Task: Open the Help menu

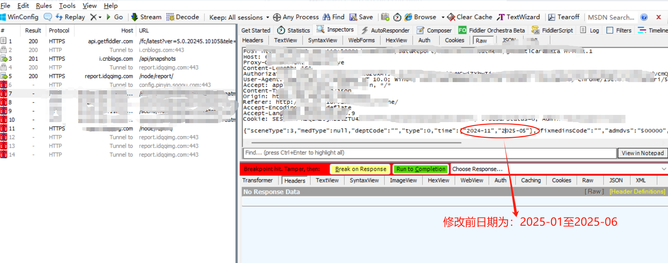Action: click(111, 5)
